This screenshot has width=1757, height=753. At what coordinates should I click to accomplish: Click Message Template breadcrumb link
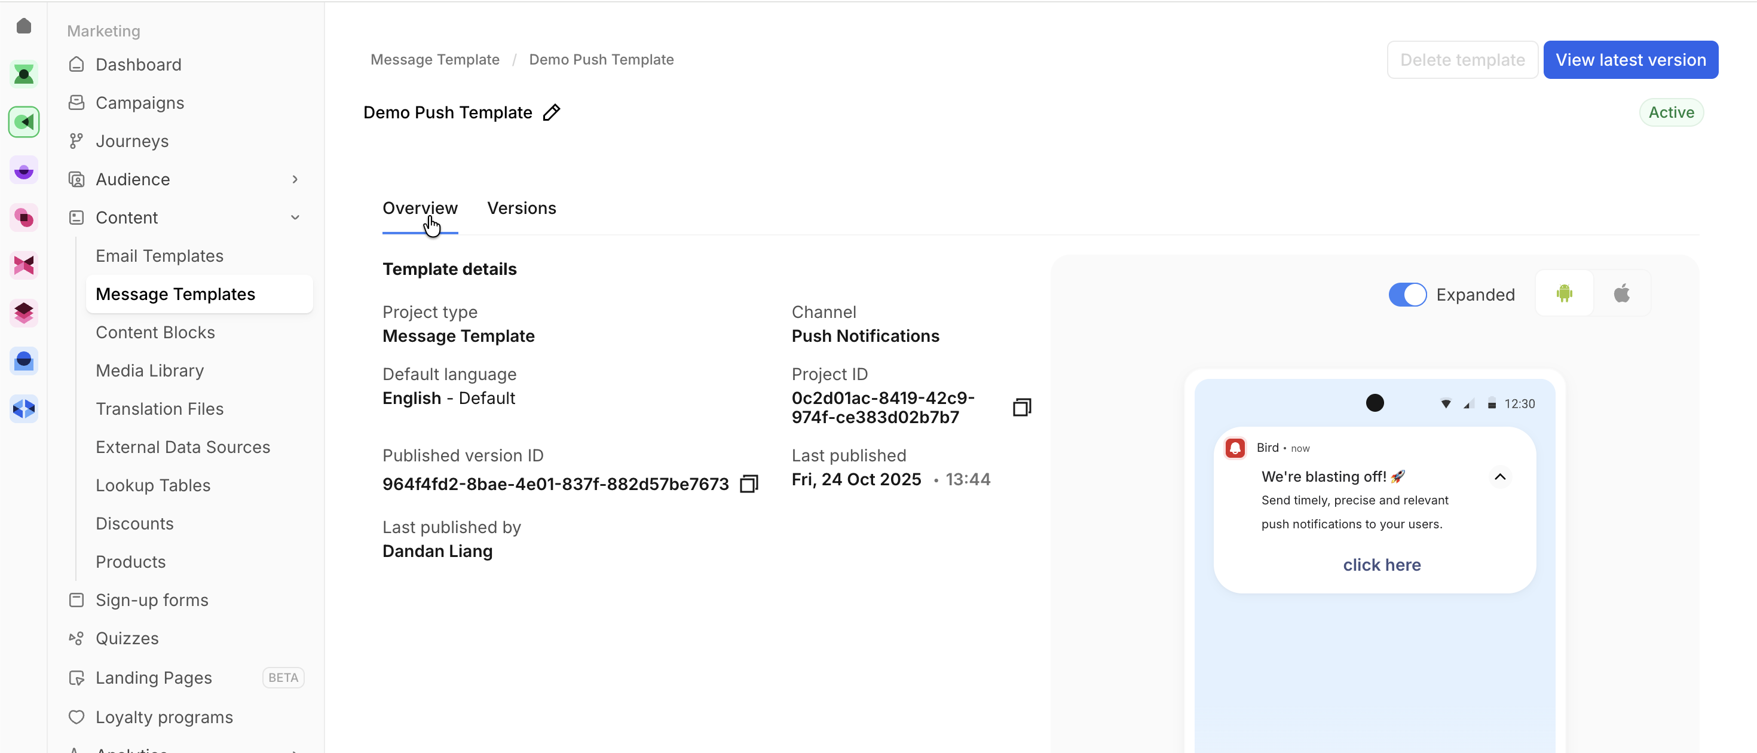(x=434, y=60)
